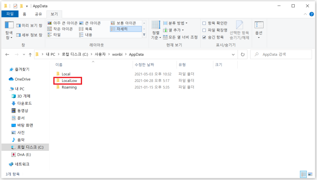The height and width of the screenshot is (180, 317).
Task: Switch to large thumbnails view in status bar
Action: [x=310, y=174]
